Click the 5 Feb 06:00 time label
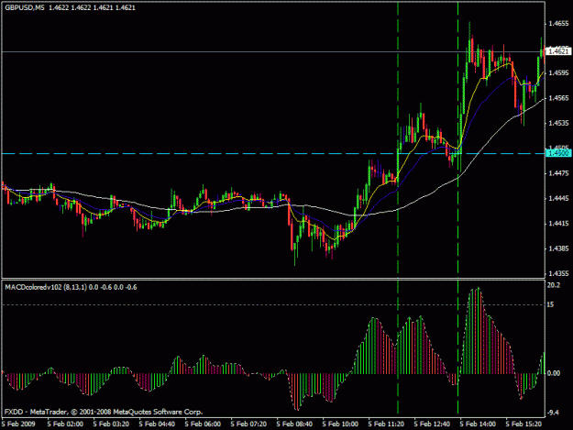The width and height of the screenshot is (573, 430). 203,424
